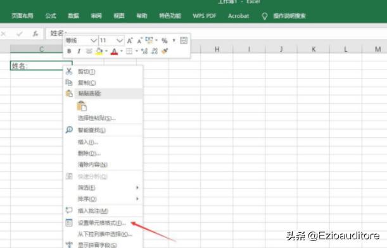Apply yellow fill color with the paint bucket
387x248 pixels.
tap(99, 51)
